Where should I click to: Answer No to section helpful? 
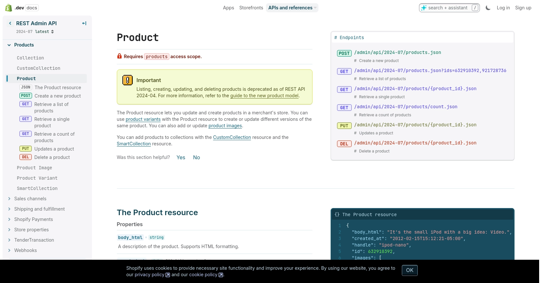pos(197,157)
